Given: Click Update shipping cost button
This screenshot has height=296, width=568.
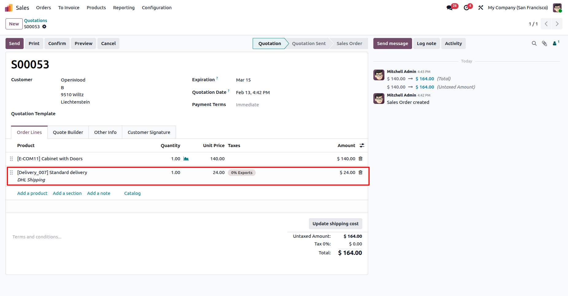Looking at the screenshot, I should point(335,224).
